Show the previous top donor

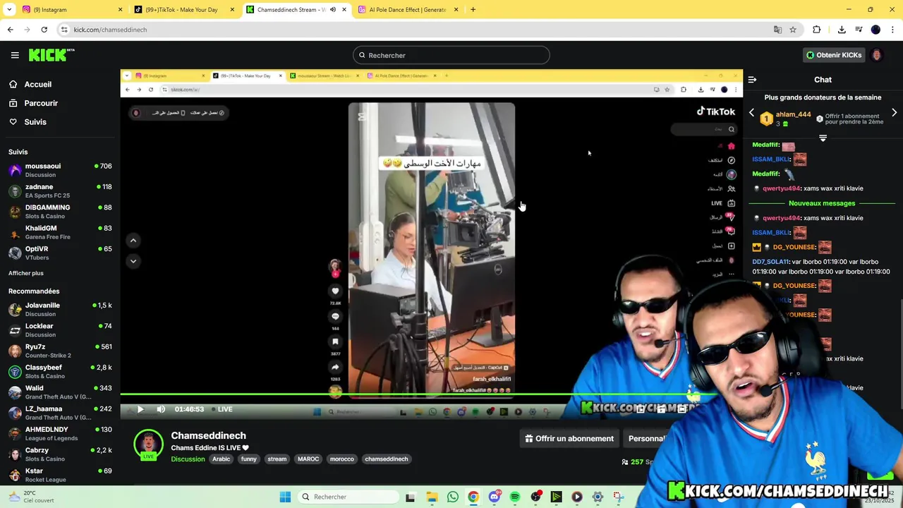coord(751,113)
